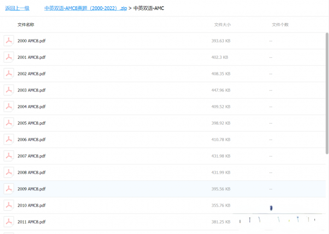Select the file name 2002 AMC8.pdf

coord(31,74)
